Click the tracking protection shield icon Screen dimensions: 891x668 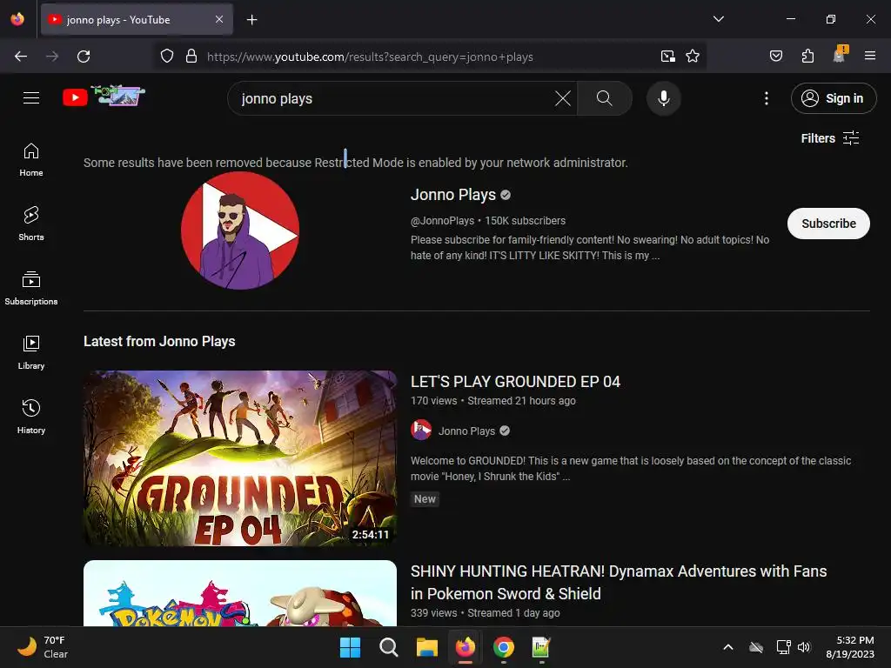click(166, 57)
